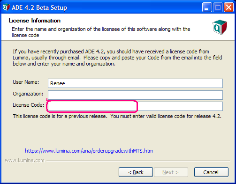Click the ADE app icon in title bar
Viewport: 236px width, 184px height.
(6, 7)
